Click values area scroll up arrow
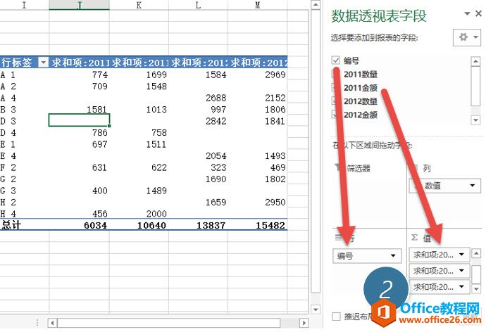Image resolution: width=486 pixels, height=332 pixels. 476,253
